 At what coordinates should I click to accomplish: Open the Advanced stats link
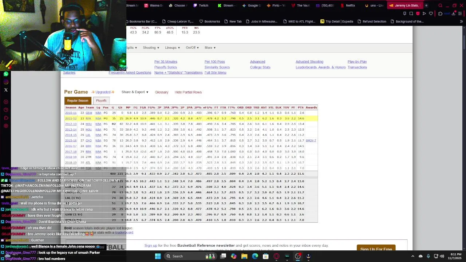coord(257,62)
